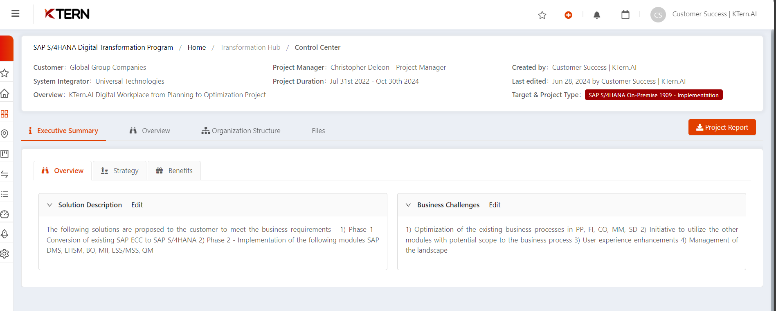Open the Benefits sub-tab
776x311 pixels.
tap(174, 171)
